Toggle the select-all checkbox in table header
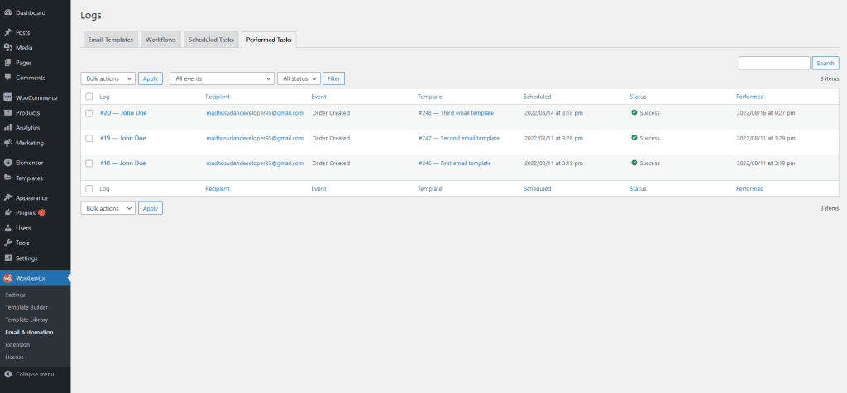This screenshot has height=393, width=847. point(89,97)
